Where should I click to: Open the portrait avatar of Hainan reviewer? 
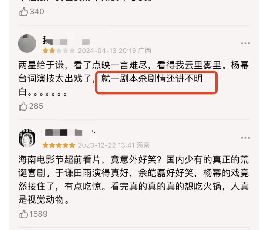pos(27,138)
